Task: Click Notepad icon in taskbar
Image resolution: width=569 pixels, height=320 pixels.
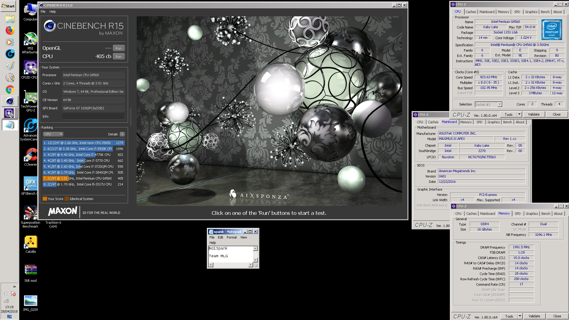Action: click(10, 125)
